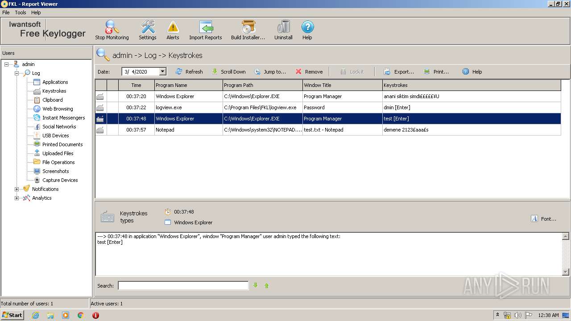Viewport: 571px width, 321px height.
Task: Open the Build Installer tool
Action: click(x=248, y=30)
